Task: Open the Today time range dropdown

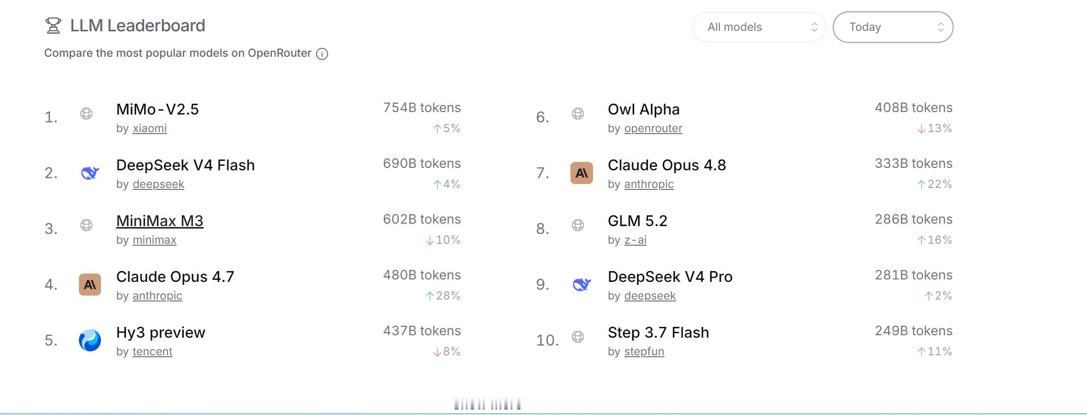Action: [x=893, y=27]
